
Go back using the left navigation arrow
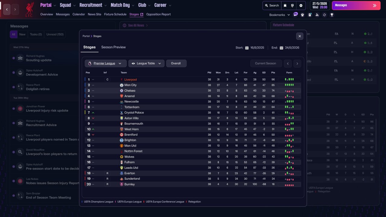pyautogui.click(x=7, y=9)
